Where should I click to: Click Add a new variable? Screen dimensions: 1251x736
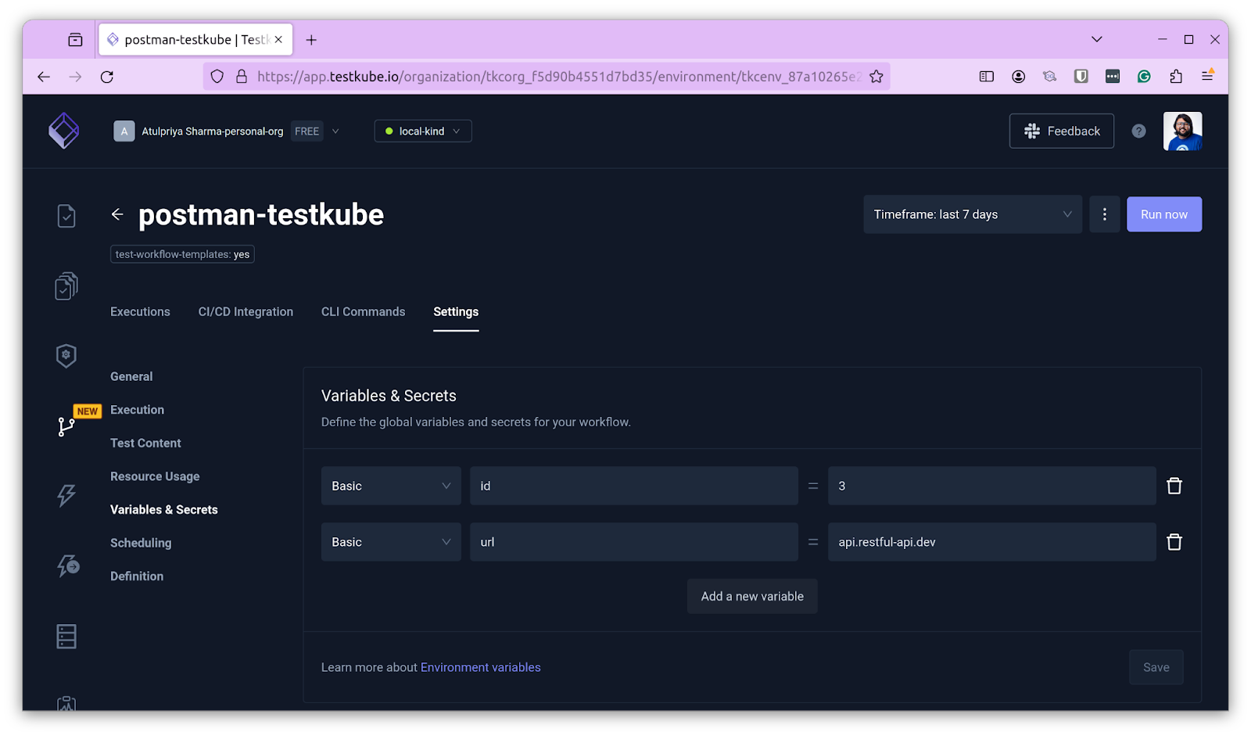752,596
